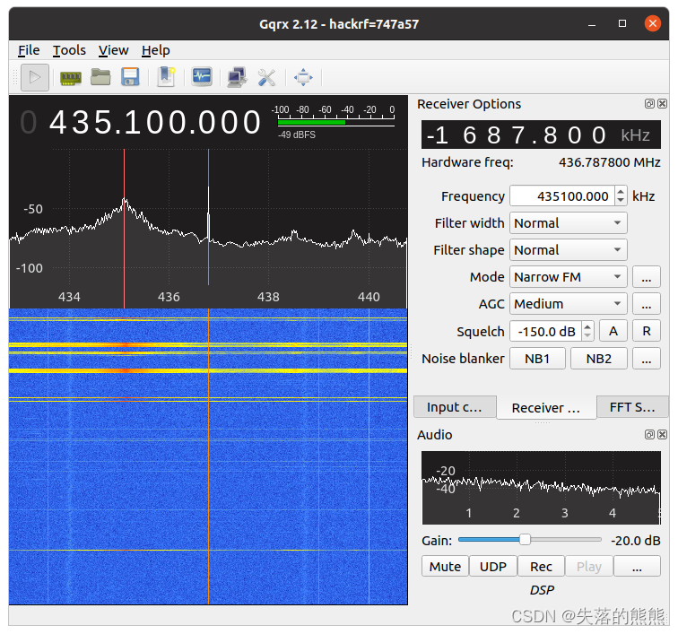The height and width of the screenshot is (634, 678).
Task: Click the red filter marker in spectrum
Action: tap(124, 229)
